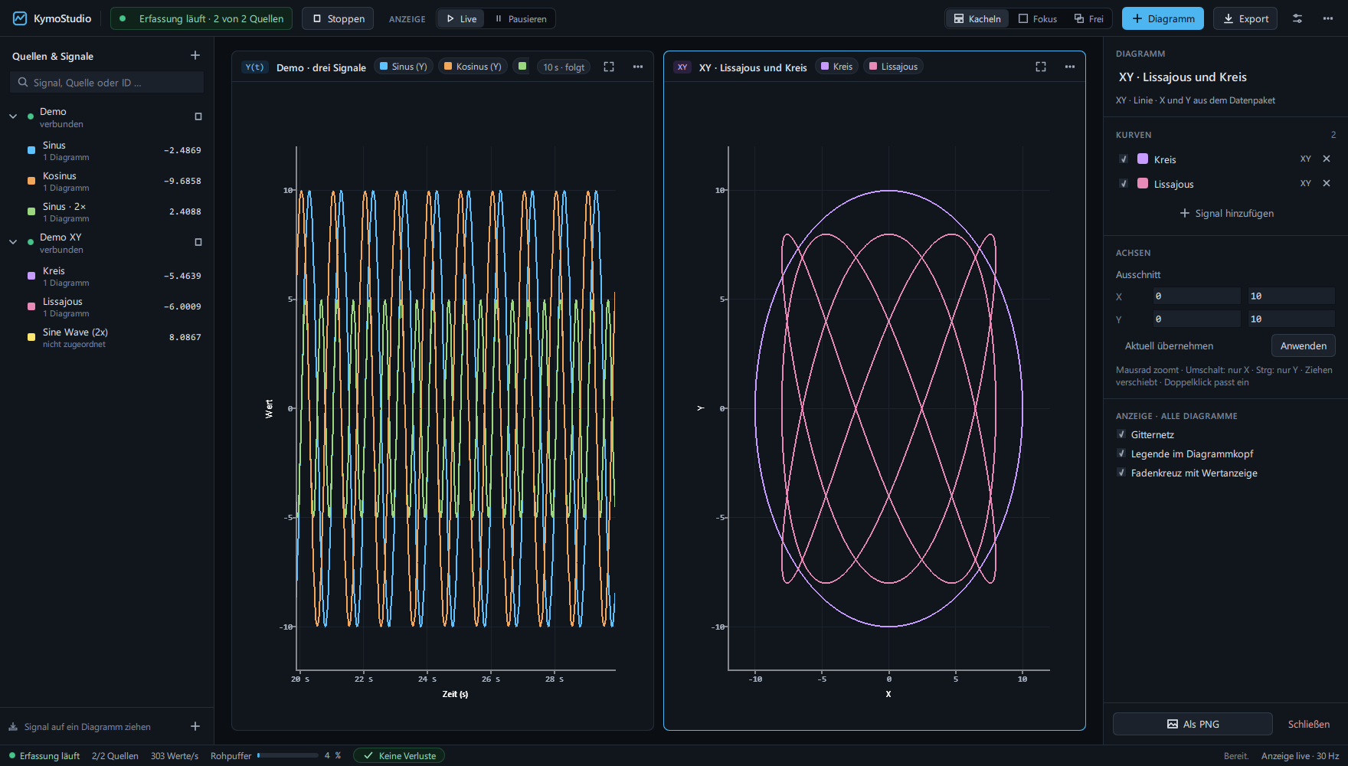The height and width of the screenshot is (766, 1348).
Task: Remove the Lissajous curve with the X
Action: [x=1327, y=183]
